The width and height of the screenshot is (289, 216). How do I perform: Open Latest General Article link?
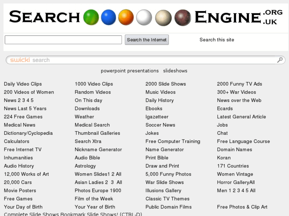tap(241, 117)
